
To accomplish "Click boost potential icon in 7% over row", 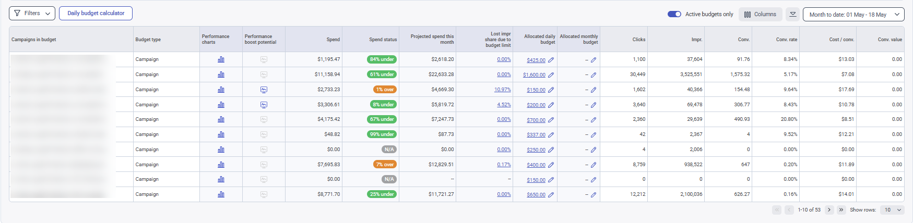I will click(264, 165).
